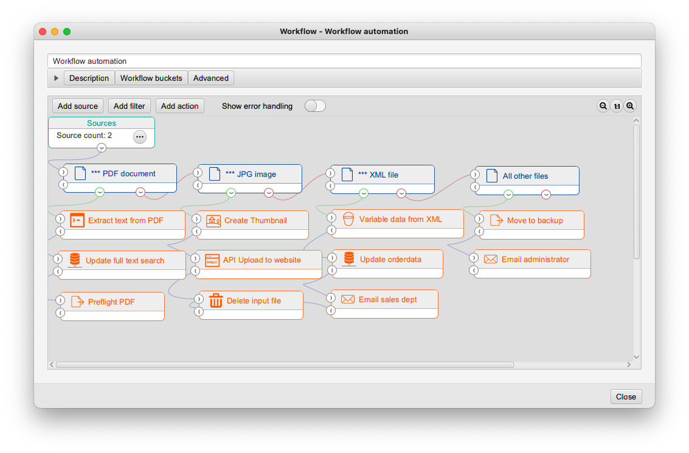Click the red output connector on JPG image
Image resolution: width=689 pixels, height=453 pixels.
pos(269,193)
